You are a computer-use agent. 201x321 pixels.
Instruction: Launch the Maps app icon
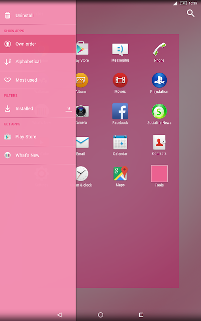(121, 174)
